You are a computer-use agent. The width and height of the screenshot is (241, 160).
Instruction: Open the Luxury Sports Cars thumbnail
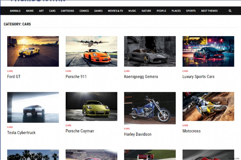coord(208,51)
